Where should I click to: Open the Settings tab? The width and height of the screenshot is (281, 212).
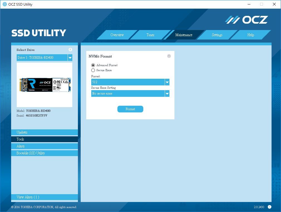[x=217, y=35]
